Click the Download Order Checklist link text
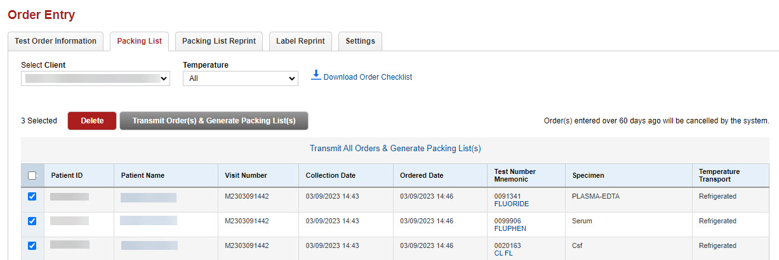This screenshot has width=779, height=260. click(x=368, y=77)
